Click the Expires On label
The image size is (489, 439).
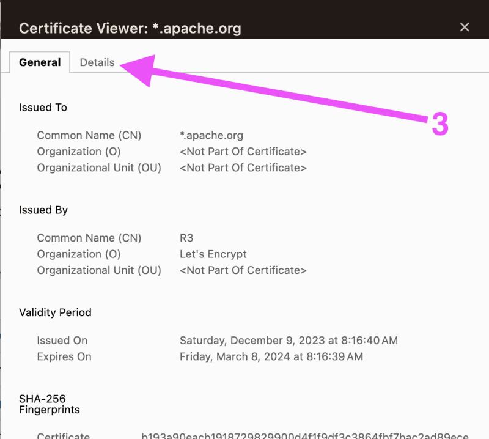coord(64,356)
